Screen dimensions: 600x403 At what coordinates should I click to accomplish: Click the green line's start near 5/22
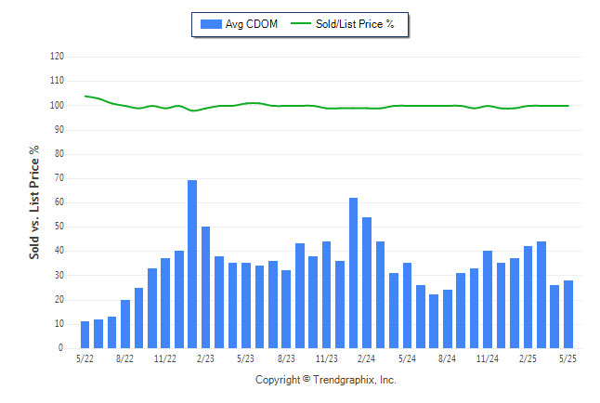coord(85,96)
